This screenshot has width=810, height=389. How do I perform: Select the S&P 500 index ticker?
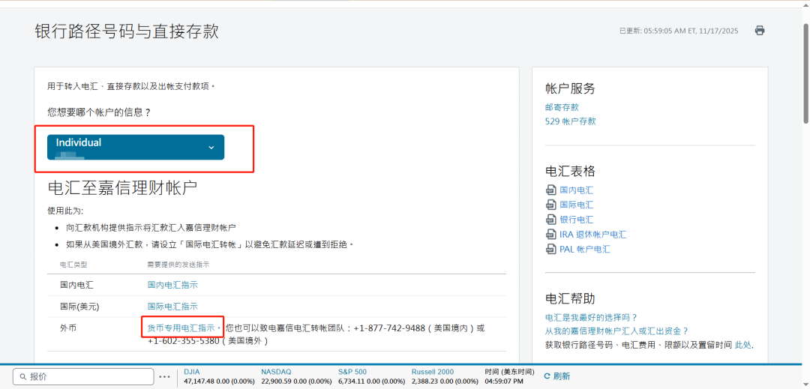[352, 372]
